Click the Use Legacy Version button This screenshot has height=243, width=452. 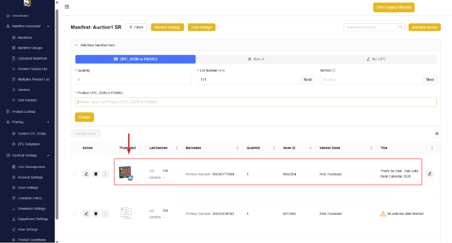pyautogui.click(x=394, y=7)
